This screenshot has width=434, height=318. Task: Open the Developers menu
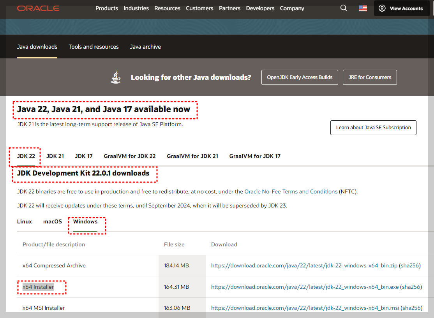coord(260,8)
